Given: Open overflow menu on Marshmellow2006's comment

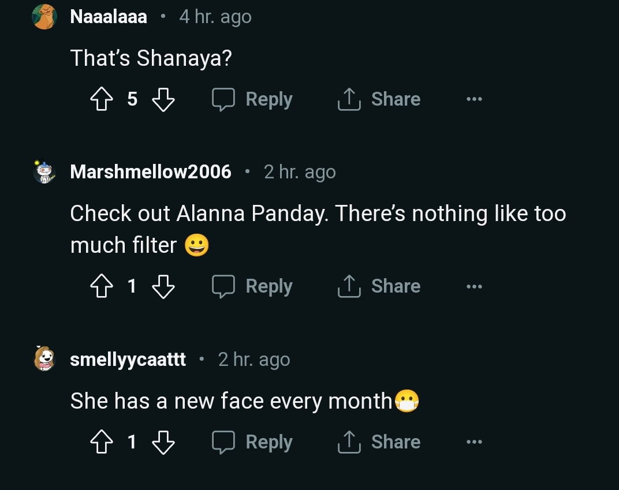Looking at the screenshot, I should [473, 286].
